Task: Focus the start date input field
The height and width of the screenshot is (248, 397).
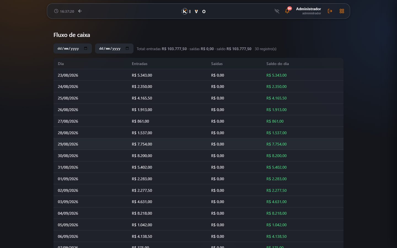Action: coord(73,48)
